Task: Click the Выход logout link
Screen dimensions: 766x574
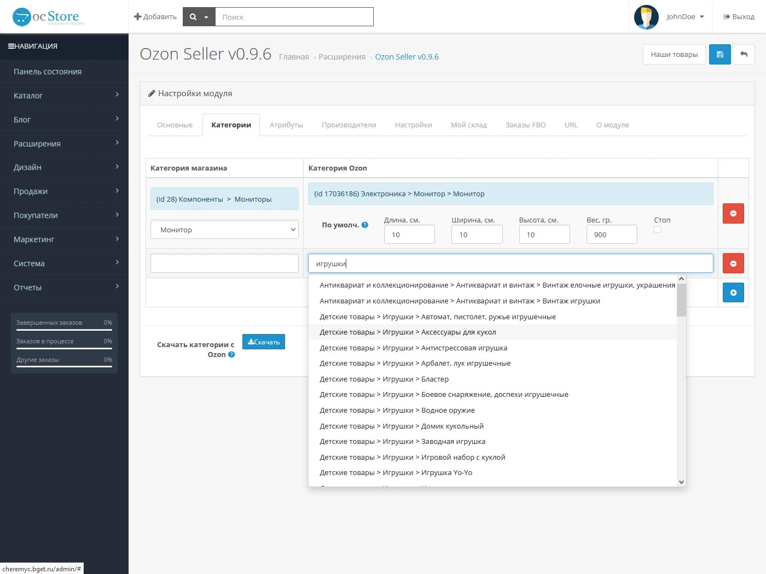Action: 739,17
